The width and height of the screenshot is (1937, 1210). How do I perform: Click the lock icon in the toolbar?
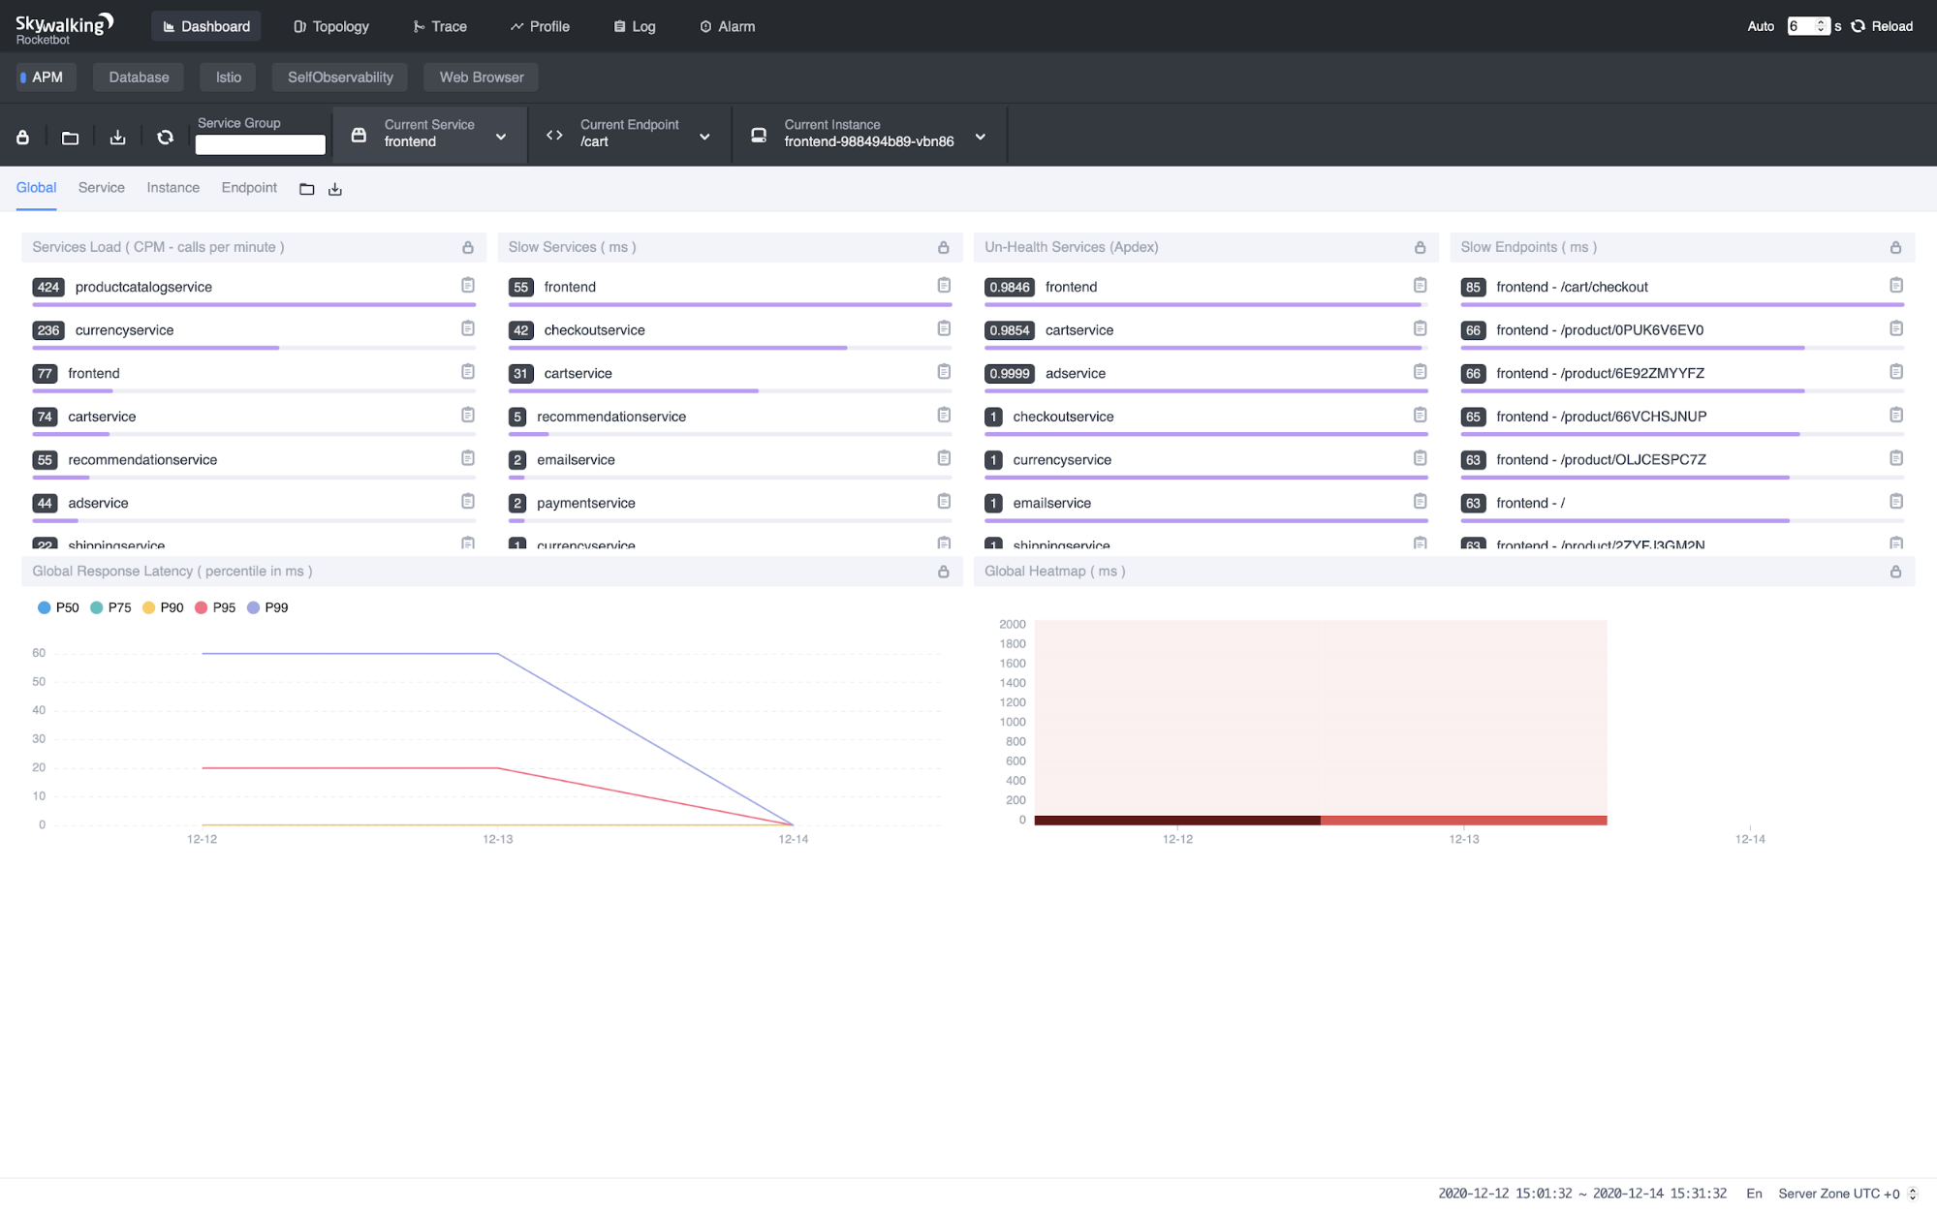pyautogui.click(x=23, y=138)
